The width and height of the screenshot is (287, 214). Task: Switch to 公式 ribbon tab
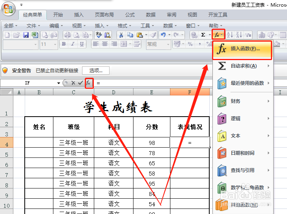130,15
